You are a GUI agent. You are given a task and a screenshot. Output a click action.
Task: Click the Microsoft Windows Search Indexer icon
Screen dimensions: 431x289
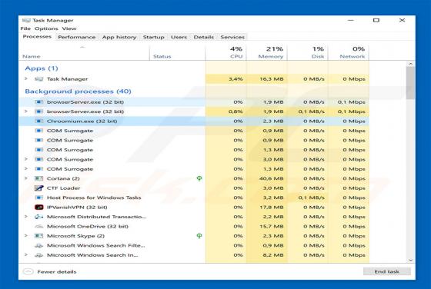point(38,255)
